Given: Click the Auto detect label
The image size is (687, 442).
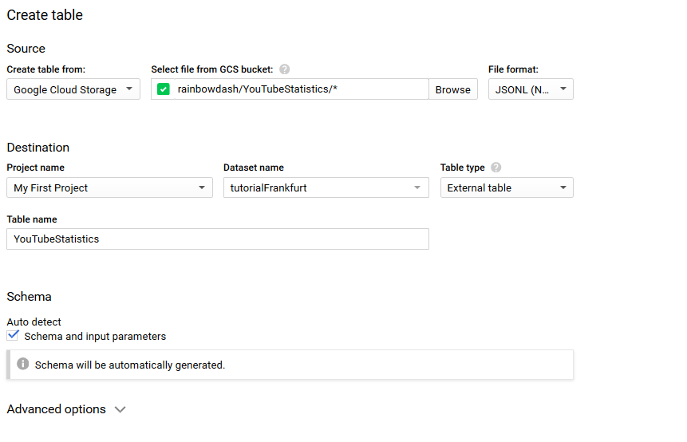Looking at the screenshot, I should click(x=34, y=322).
